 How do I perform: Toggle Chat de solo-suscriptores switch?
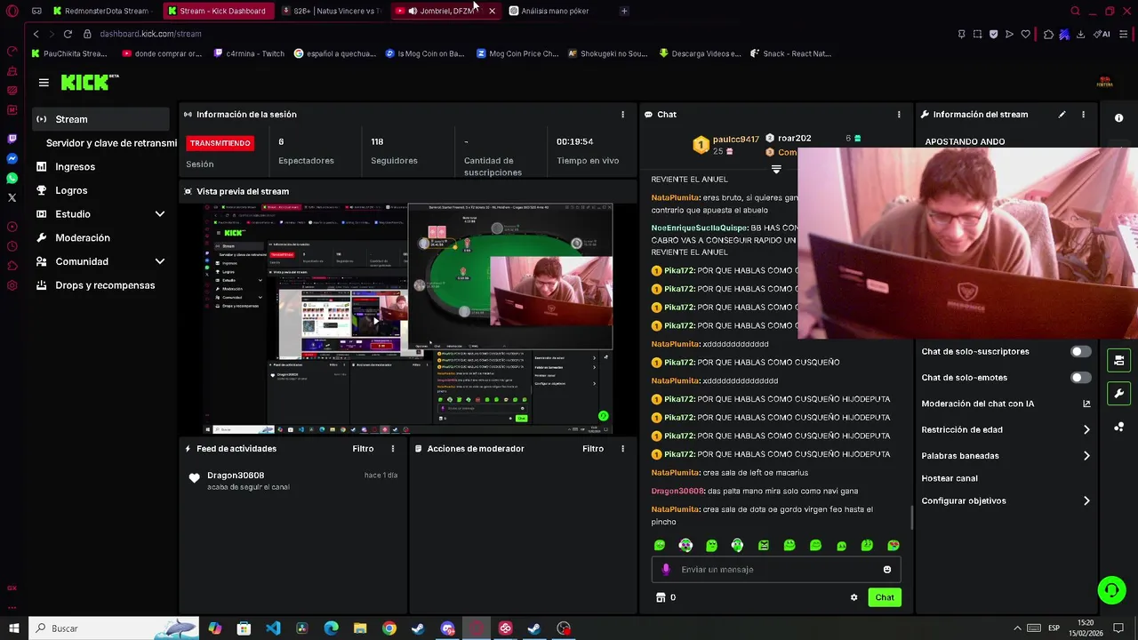pyautogui.click(x=1080, y=352)
